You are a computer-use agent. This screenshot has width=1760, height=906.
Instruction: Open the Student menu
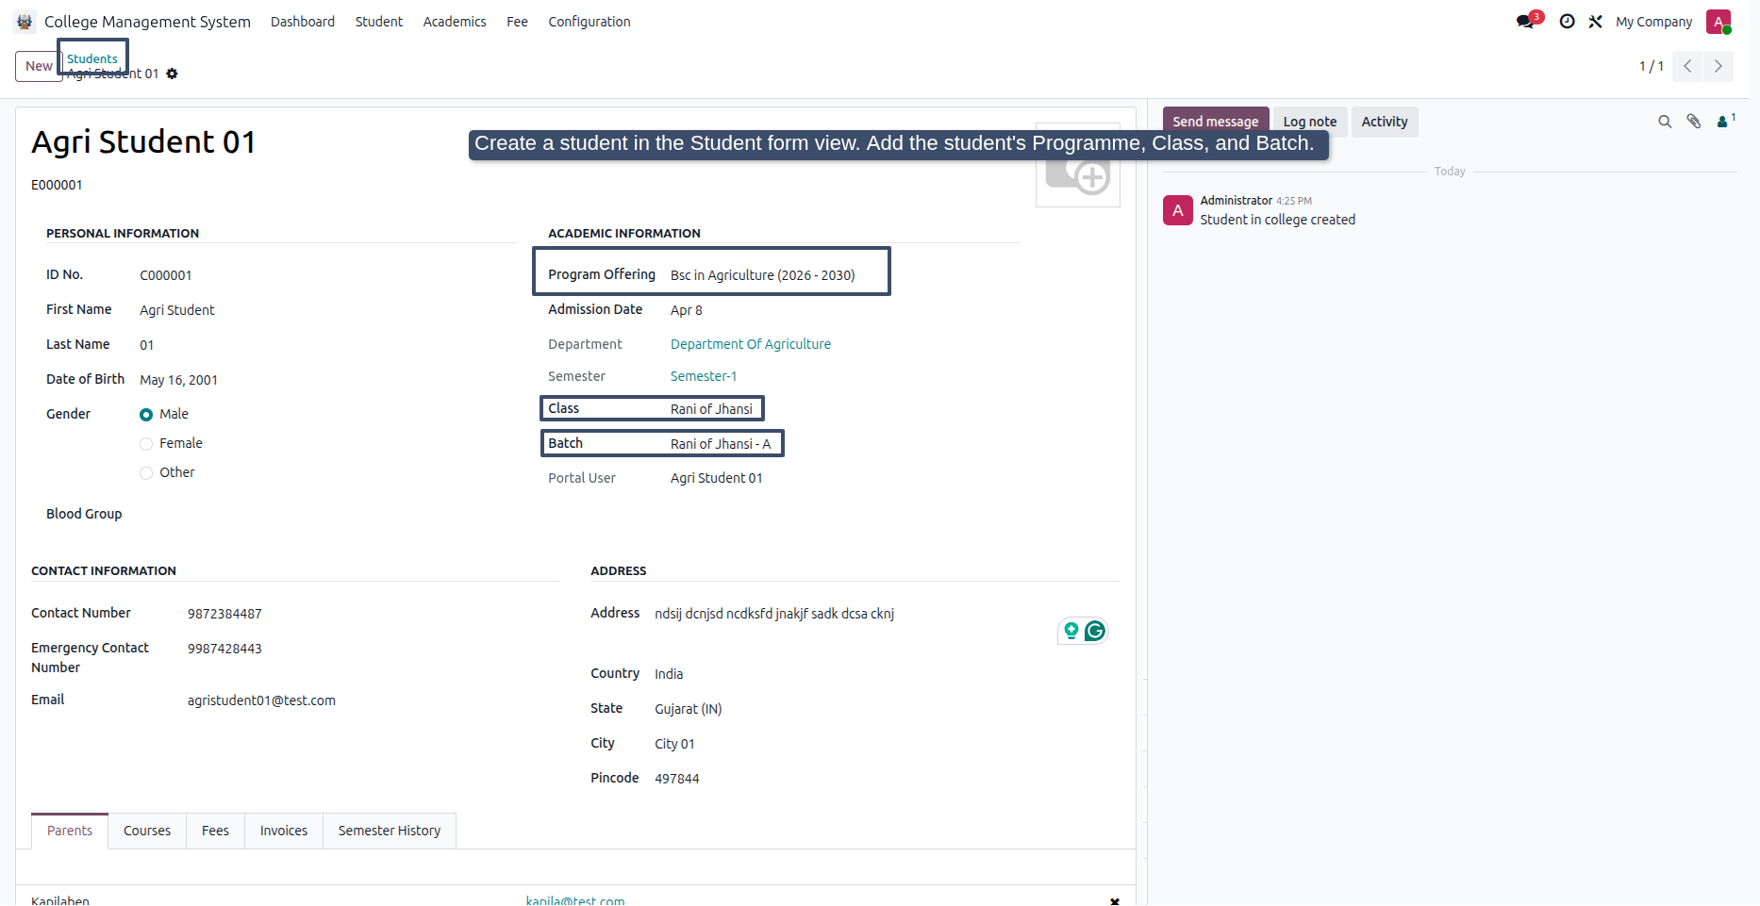[379, 22]
